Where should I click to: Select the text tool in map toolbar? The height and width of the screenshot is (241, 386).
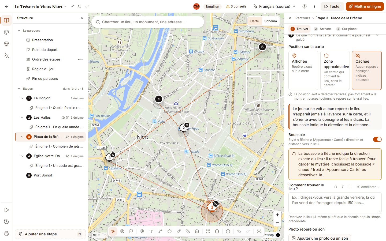click(151, 231)
